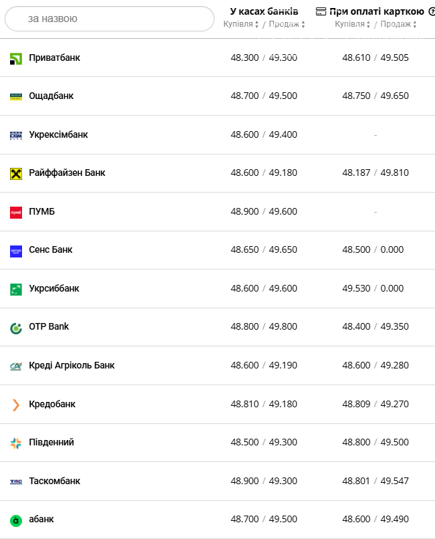Sort card payment rates by Продаж

(398, 24)
